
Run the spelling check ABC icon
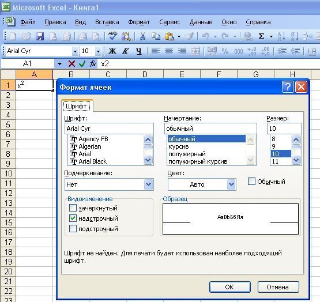point(112,36)
